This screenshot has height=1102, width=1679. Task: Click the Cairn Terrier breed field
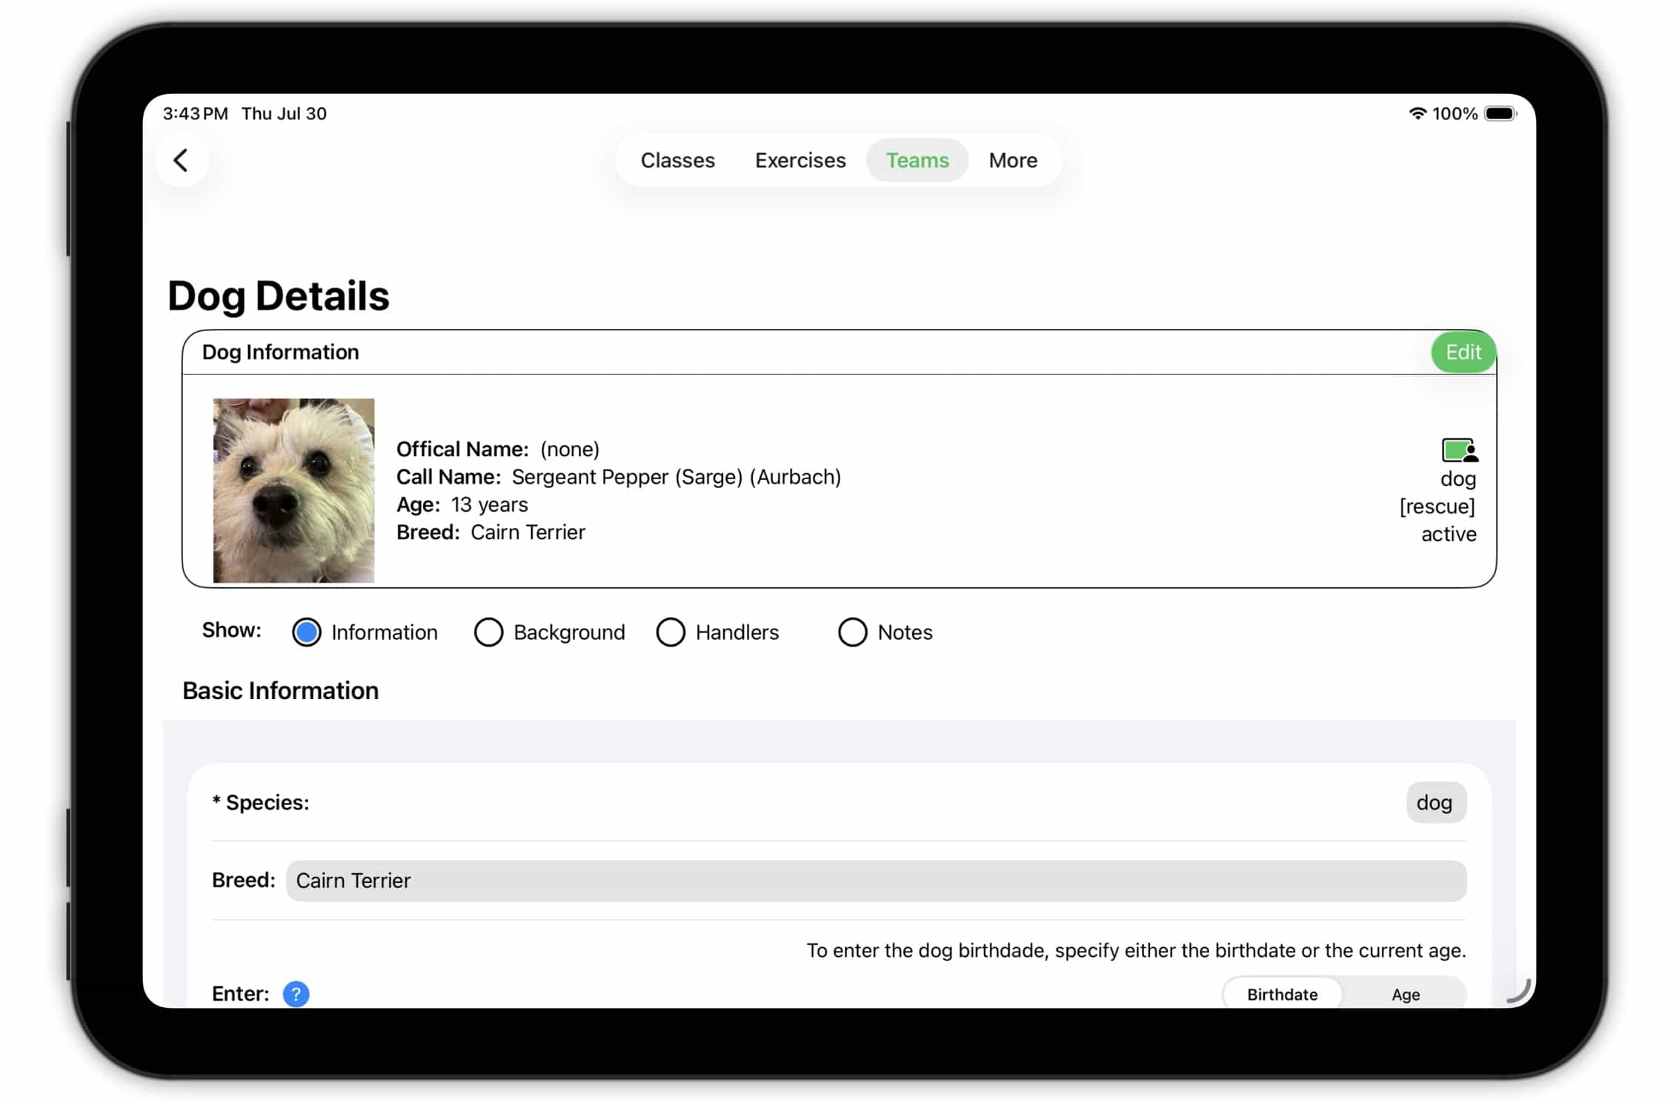pos(876,881)
